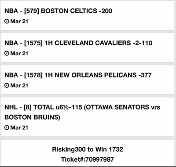This screenshot has width=176, height=167.
Task: Click the Mar 21 date on Celtics card
Action: pos(19,21)
